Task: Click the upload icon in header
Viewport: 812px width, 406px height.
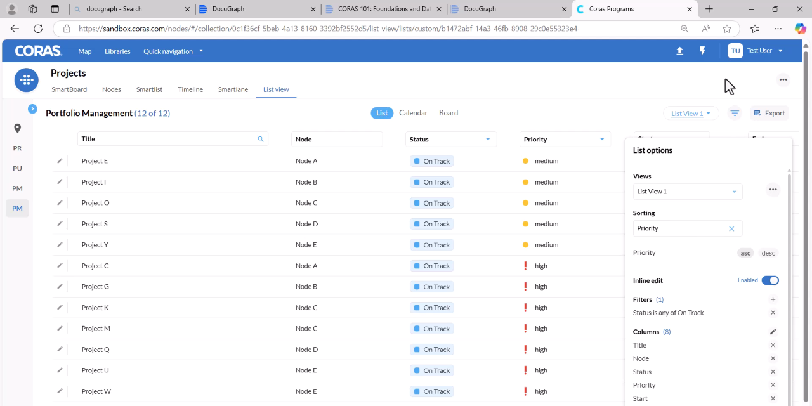Action: (679, 51)
